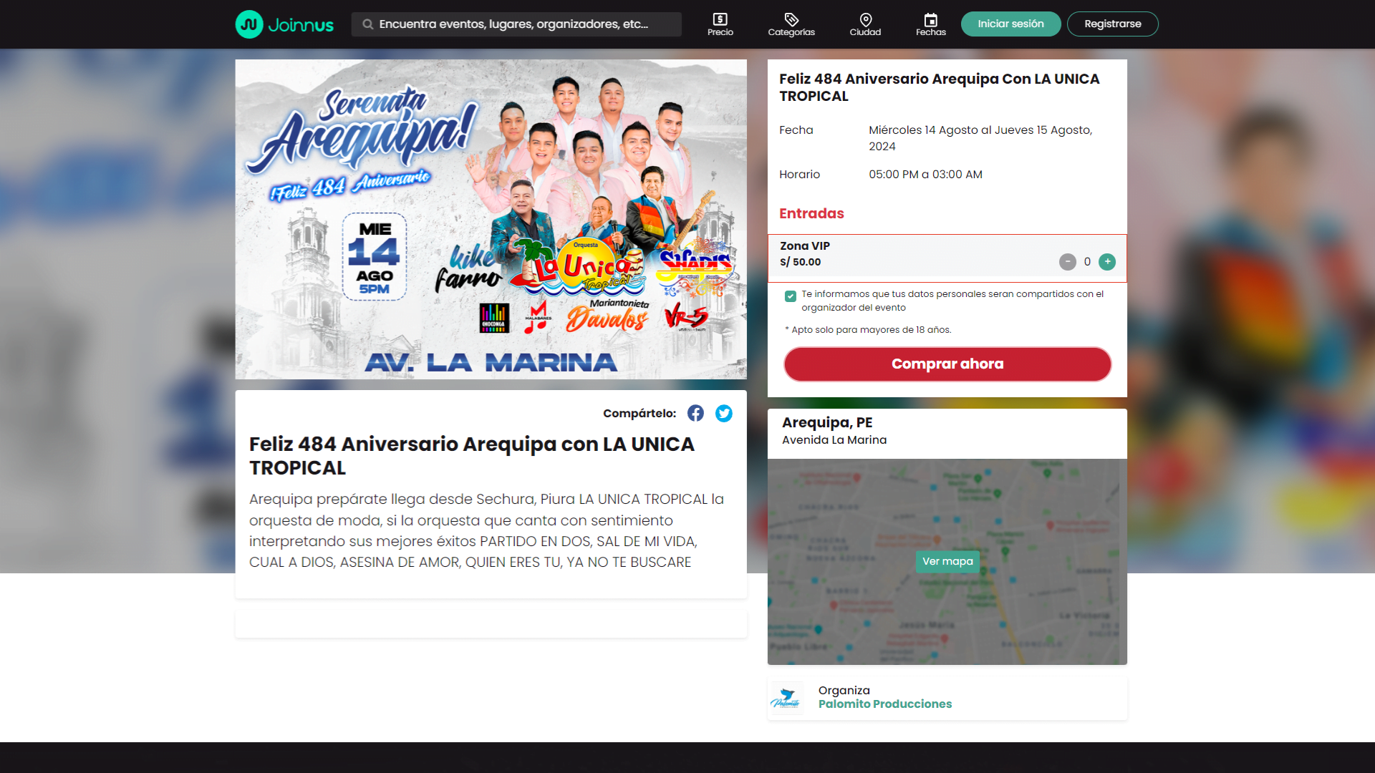Screen dimensions: 1375x773
Task: Click the Iniciar sesión button
Action: (1010, 24)
